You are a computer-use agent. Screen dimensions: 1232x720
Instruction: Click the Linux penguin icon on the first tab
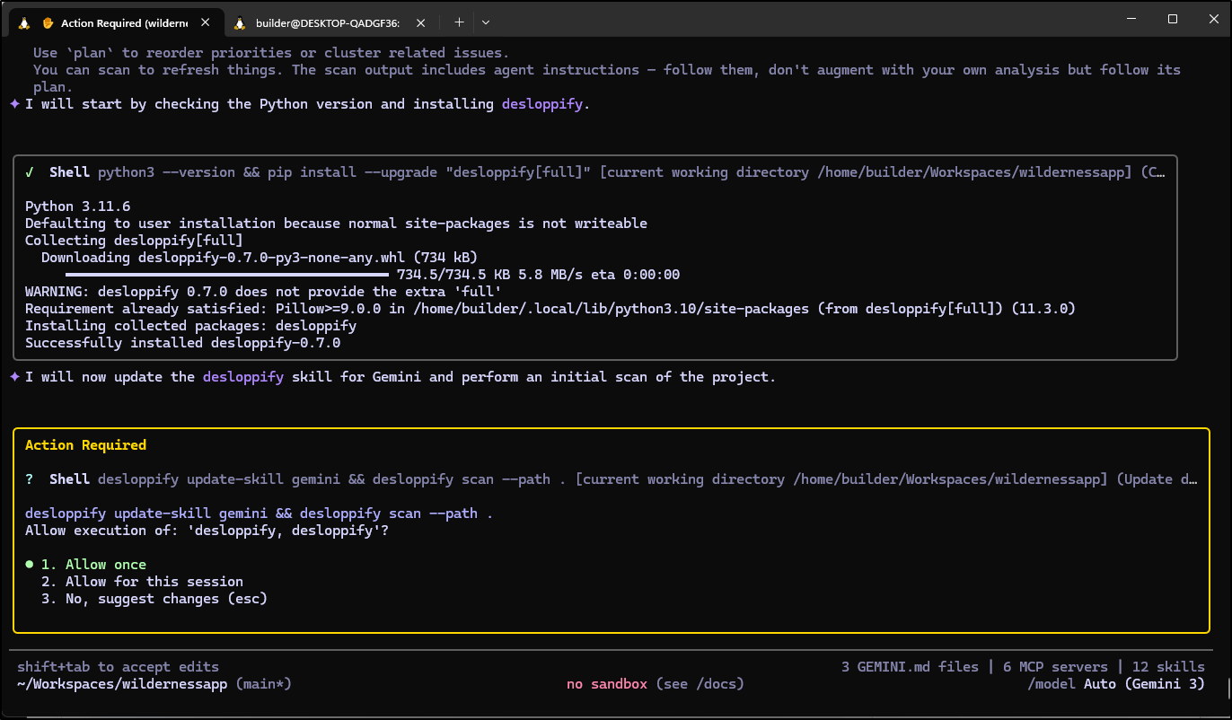tap(24, 22)
